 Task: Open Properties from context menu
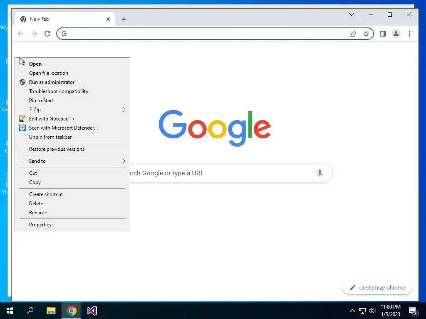[72, 225]
